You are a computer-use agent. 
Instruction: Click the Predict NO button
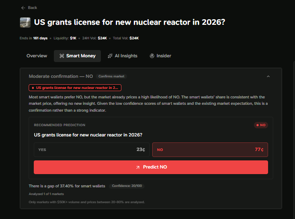point(151,167)
